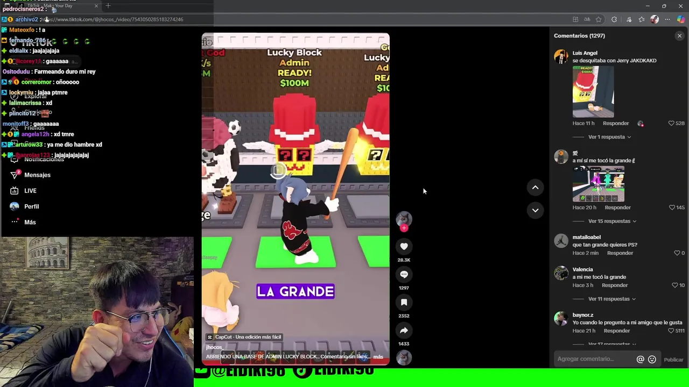Viewport: 689px width, 387px height.
Task: Share the video with the arrow icon
Action: [404, 330]
